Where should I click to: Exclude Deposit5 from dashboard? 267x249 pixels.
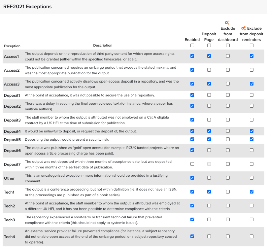pyautogui.click(x=228, y=139)
